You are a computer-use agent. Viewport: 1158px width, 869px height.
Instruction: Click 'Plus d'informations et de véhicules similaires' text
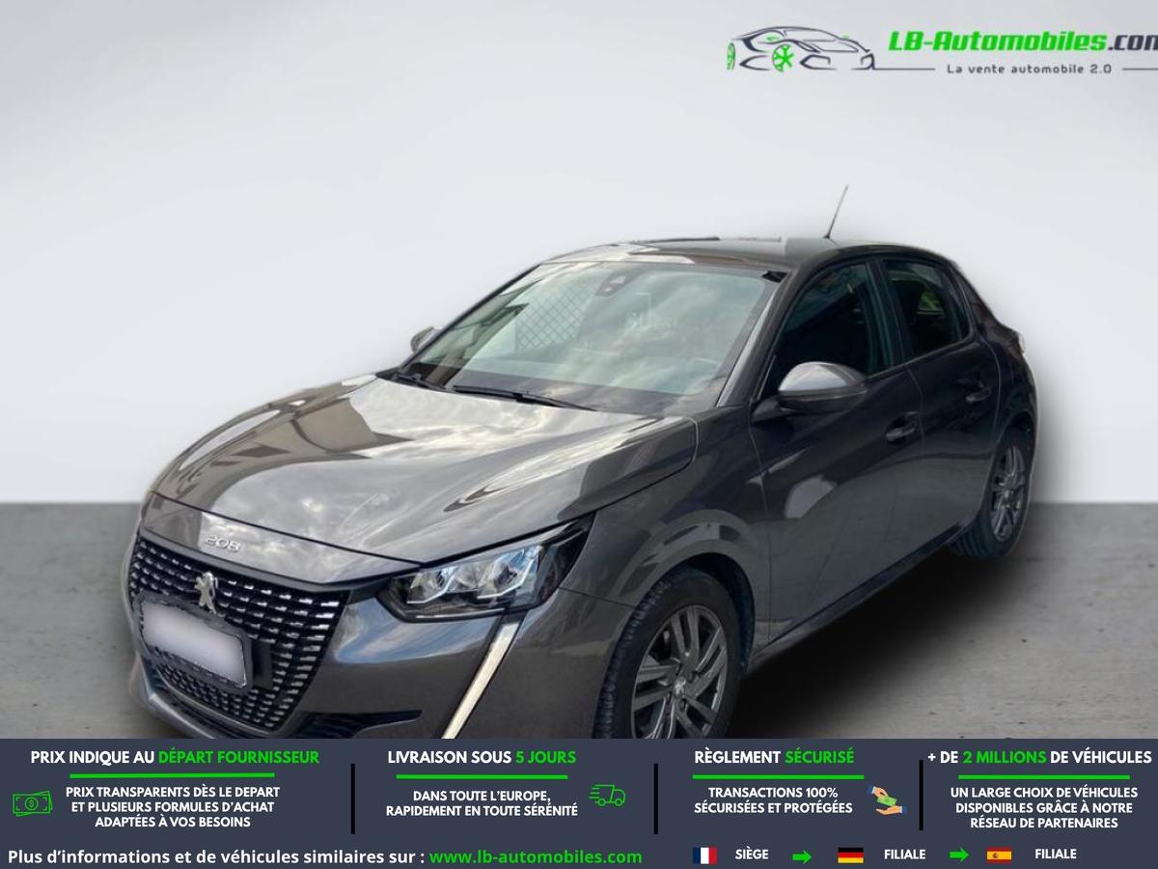[x=215, y=856]
